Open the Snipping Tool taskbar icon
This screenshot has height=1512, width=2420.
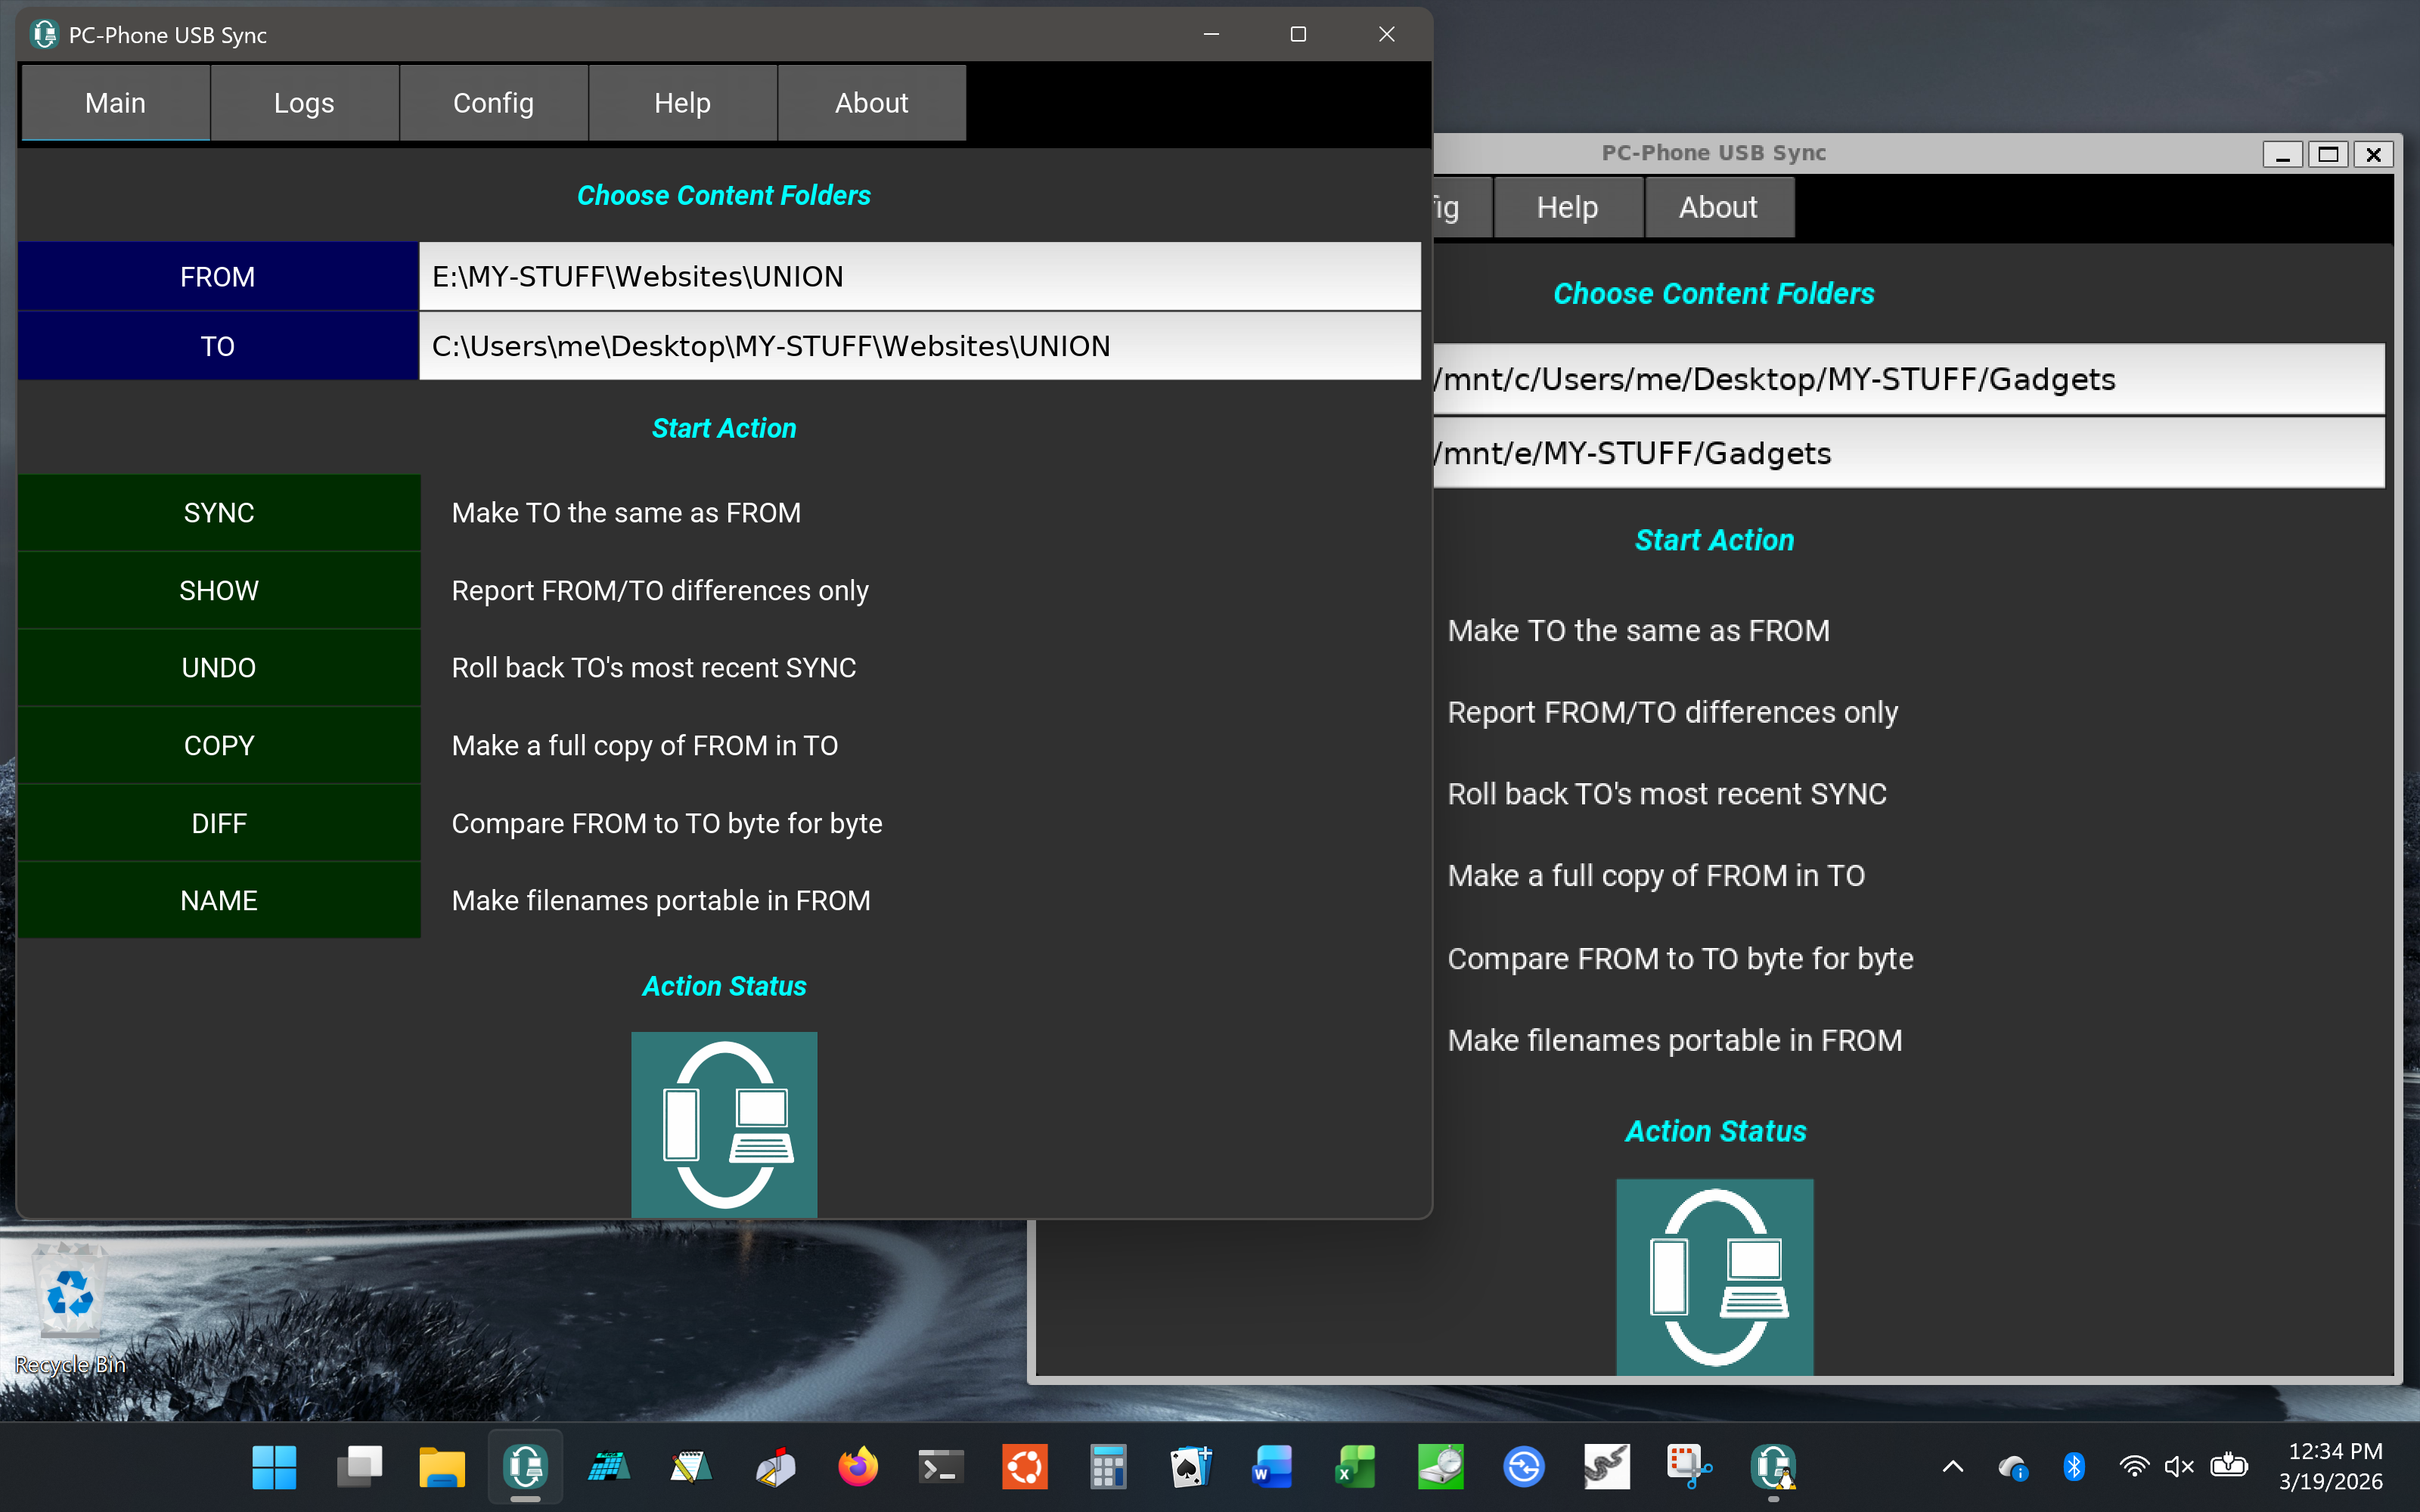click(1689, 1467)
